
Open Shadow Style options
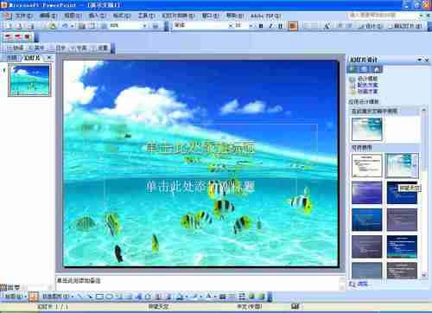pos(251,297)
